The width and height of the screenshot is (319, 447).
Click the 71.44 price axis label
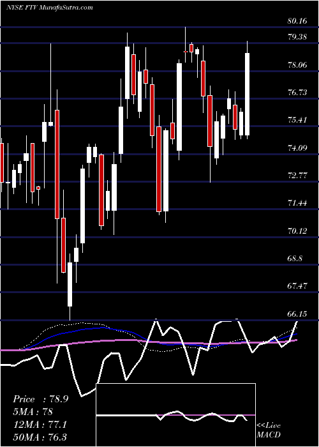coord(298,203)
